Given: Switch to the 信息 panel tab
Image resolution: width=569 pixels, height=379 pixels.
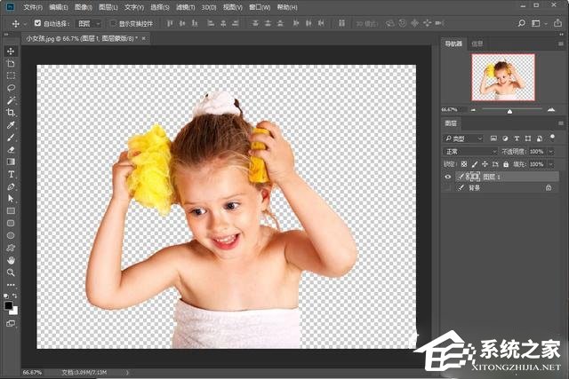Looking at the screenshot, I should click(x=477, y=43).
